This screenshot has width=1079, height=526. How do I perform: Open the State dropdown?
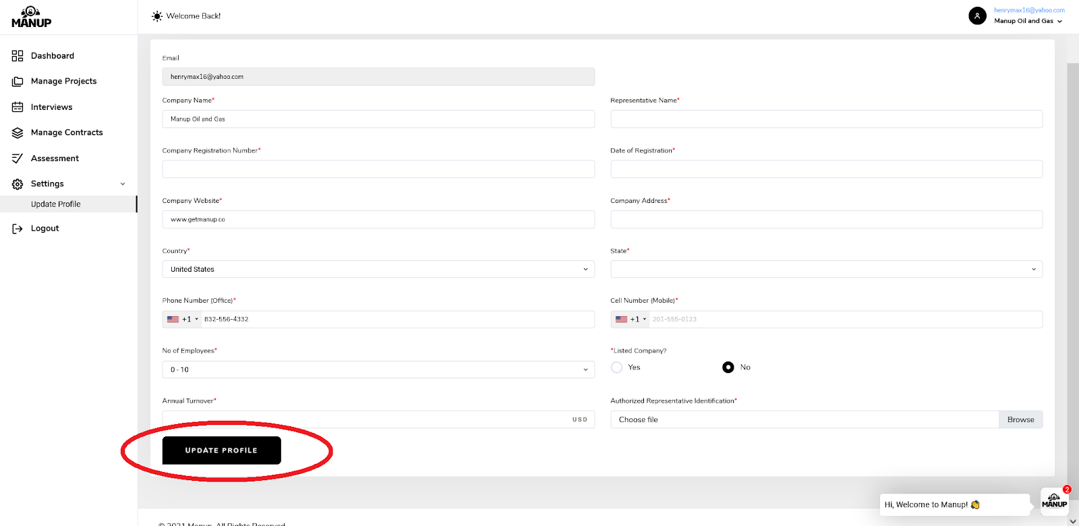(827, 269)
